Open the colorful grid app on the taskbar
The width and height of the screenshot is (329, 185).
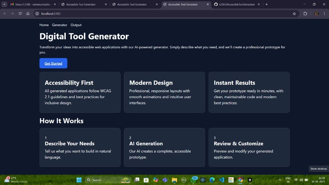(x=231, y=180)
